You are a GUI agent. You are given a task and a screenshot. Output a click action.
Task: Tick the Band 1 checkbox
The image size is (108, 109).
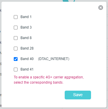pyautogui.click(x=16, y=17)
